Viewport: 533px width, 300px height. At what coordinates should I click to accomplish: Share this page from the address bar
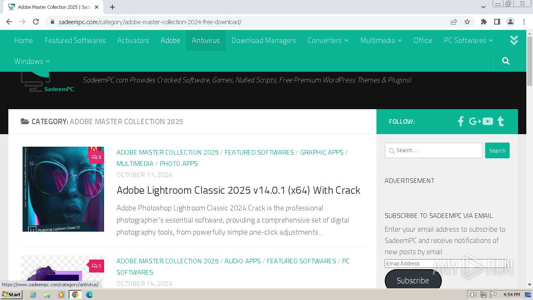click(454, 22)
